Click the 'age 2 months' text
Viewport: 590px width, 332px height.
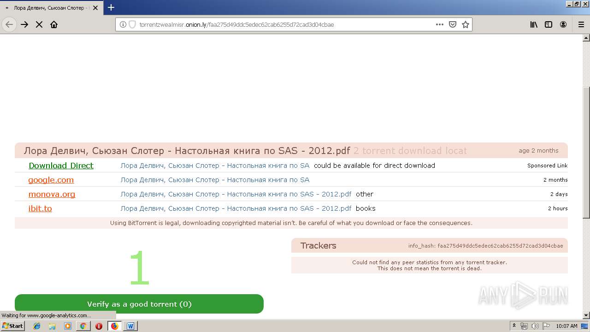[538, 150]
